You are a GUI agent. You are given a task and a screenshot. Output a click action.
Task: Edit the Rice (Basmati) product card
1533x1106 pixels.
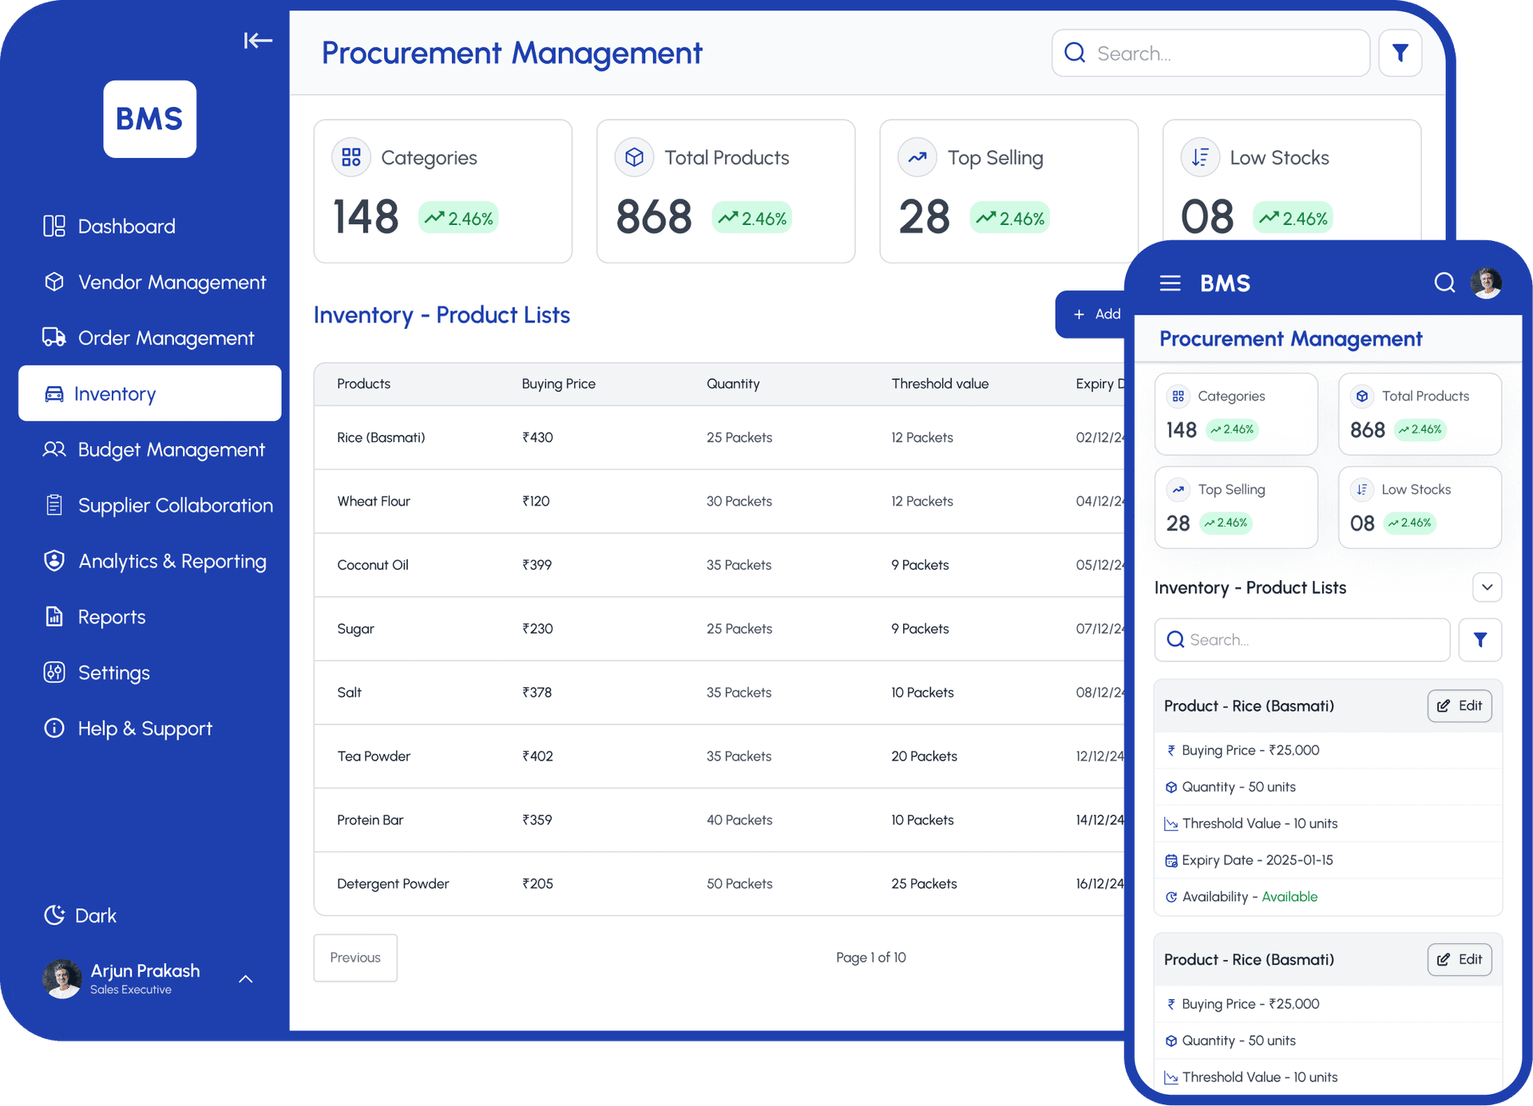point(1460,705)
